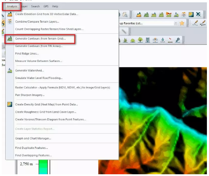209x176 pixels.
Task: Click the icon beside Create Density Grid entry
Action: [x=10, y=104]
